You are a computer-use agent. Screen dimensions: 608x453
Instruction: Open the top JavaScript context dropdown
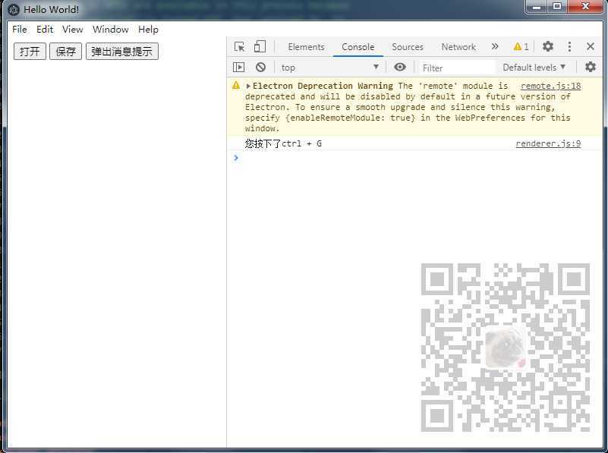click(x=330, y=68)
